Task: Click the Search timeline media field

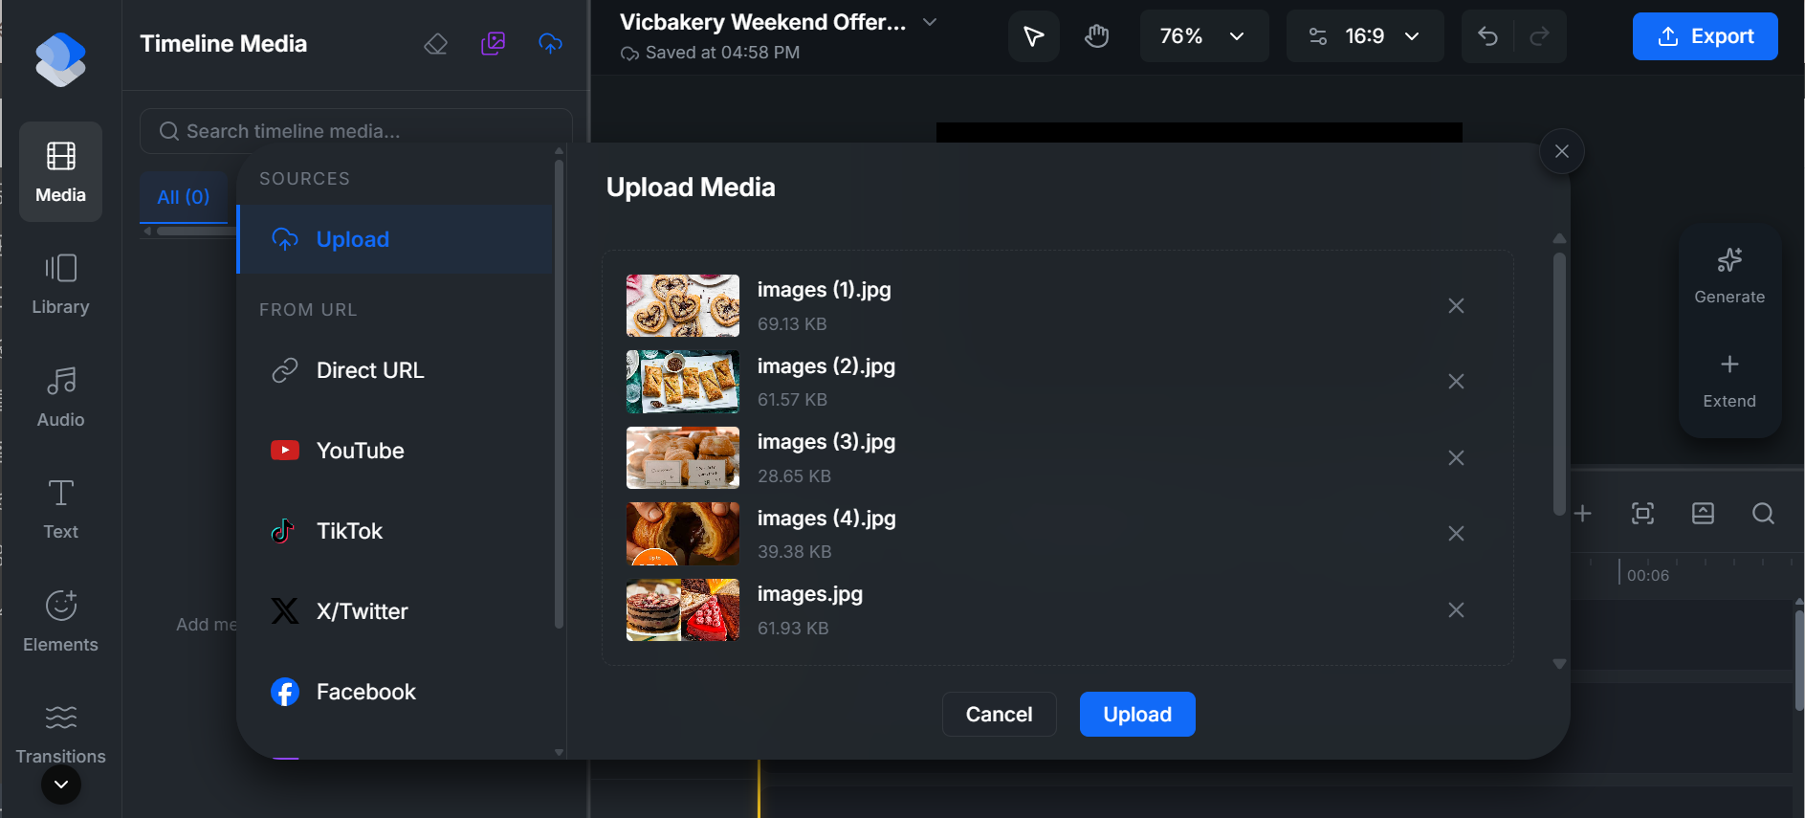Action: pyautogui.click(x=356, y=131)
